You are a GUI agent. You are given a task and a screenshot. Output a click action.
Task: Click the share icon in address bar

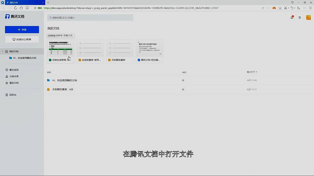click(263, 8)
